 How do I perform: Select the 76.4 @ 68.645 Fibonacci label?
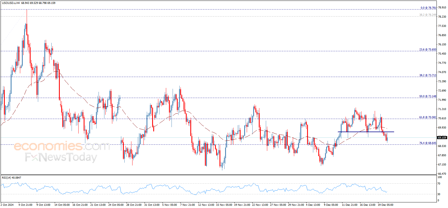(x=428, y=143)
